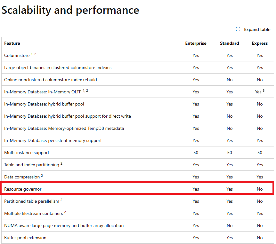Click footnote 3 beside In-Memory OLTP Express
This screenshot has height=244, width=276.
point(264,91)
